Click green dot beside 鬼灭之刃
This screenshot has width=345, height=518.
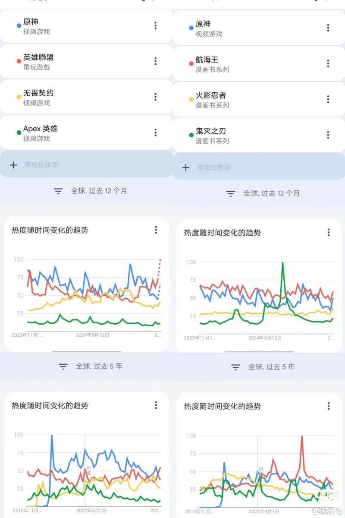click(191, 135)
